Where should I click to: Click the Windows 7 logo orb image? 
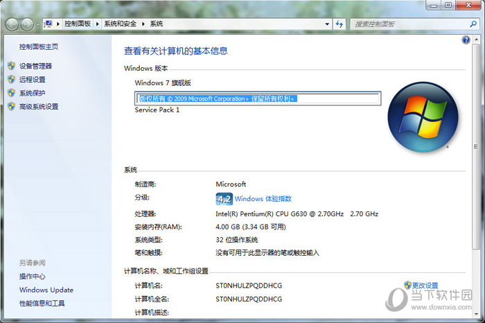[x=423, y=117]
